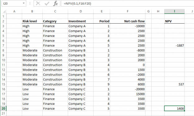Click 'Construction' in row 10
Screen dimensions: 194x116
[x=53, y=60]
